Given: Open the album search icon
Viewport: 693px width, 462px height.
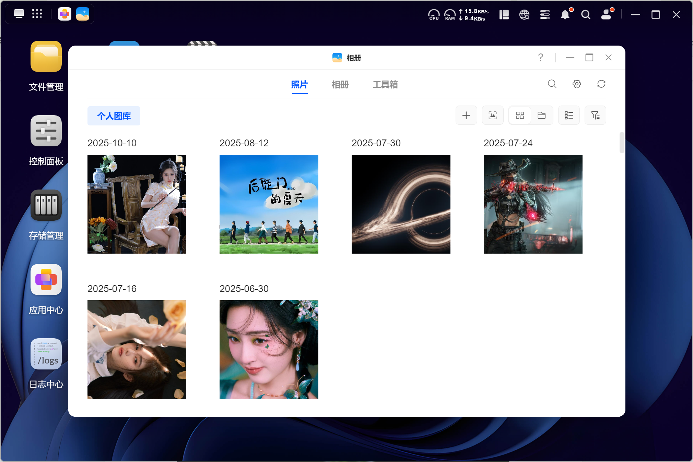Looking at the screenshot, I should point(552,84).
